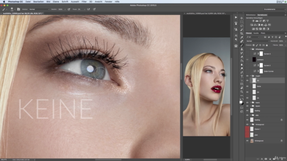Select the Hand tool
Image resolution: width=287 pixels, height=161 pixels.
pyautogui.click(x=242, y=88)
